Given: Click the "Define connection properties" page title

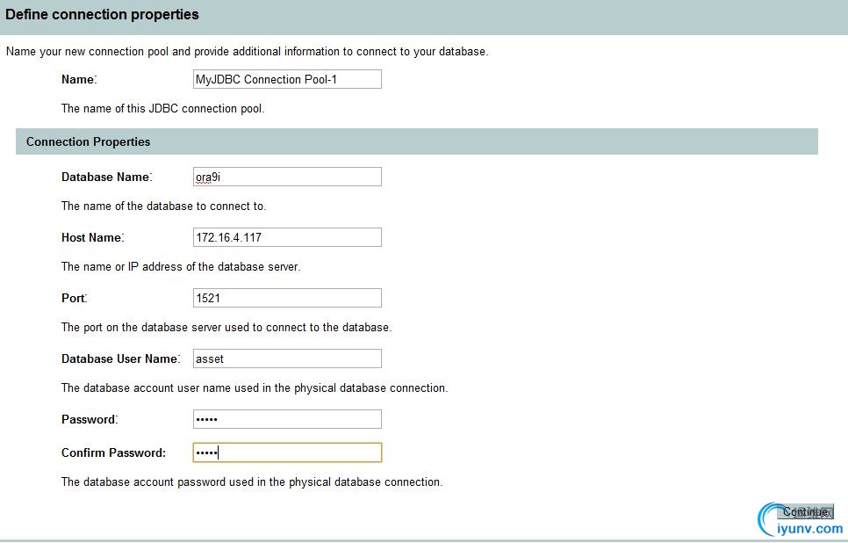Looking at the screenshot, I should click(102, 14).
